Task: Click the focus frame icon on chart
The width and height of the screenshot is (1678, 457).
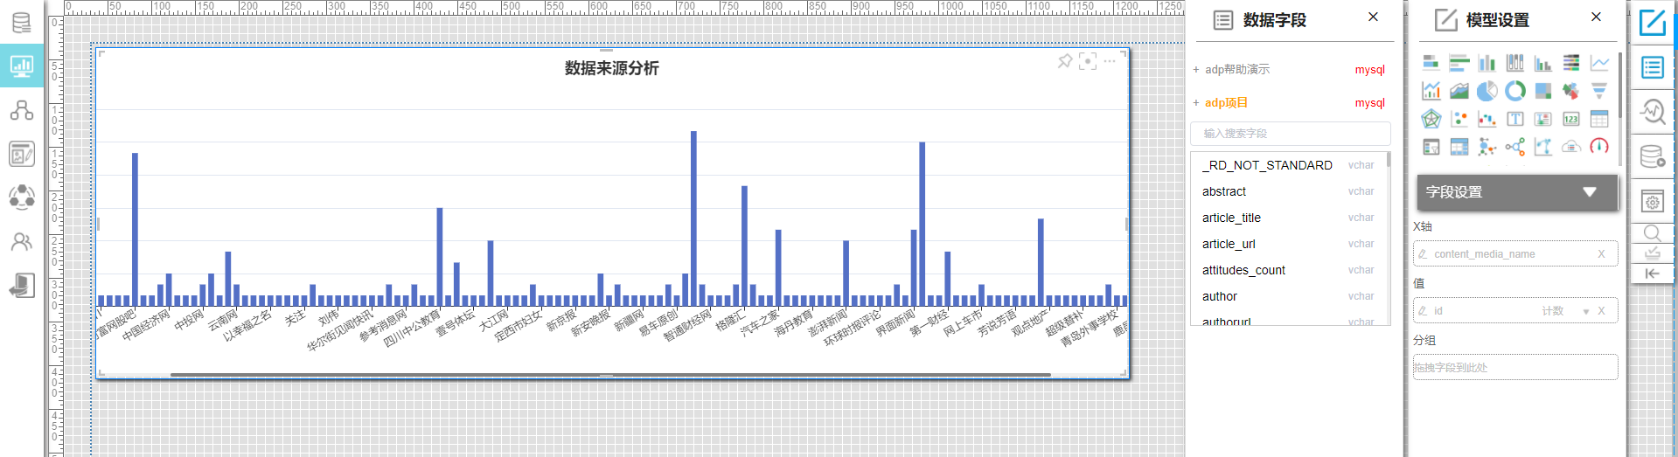Action: [x=1087, y=61]
